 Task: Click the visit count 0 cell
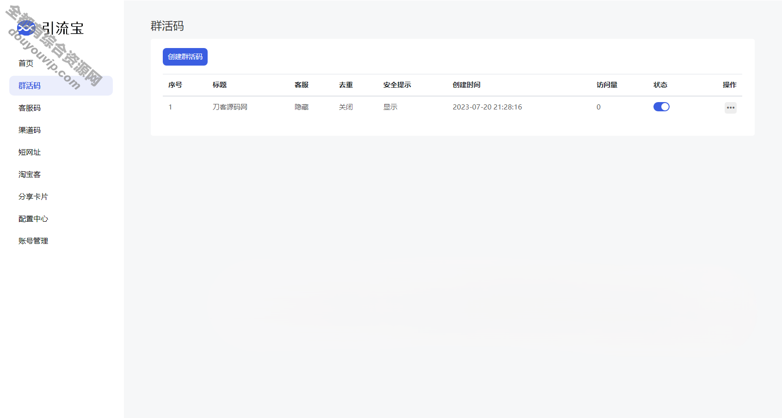(598, 107)
